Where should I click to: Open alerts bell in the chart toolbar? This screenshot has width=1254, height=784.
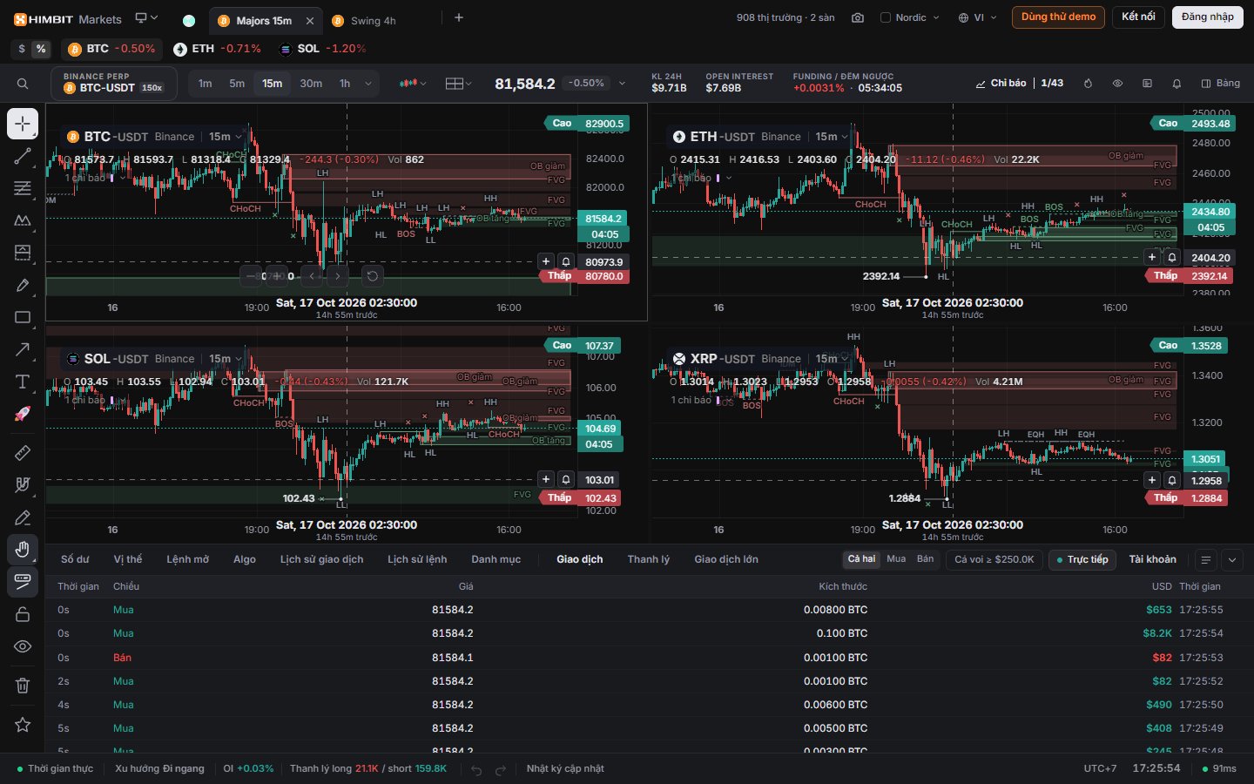tap(1176, 84)
